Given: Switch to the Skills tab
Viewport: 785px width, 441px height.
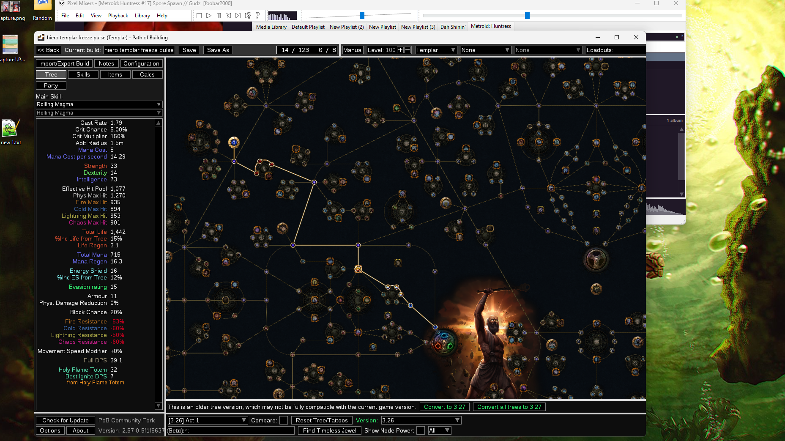Looking at the screenshot, I should (x=83, y=74).
